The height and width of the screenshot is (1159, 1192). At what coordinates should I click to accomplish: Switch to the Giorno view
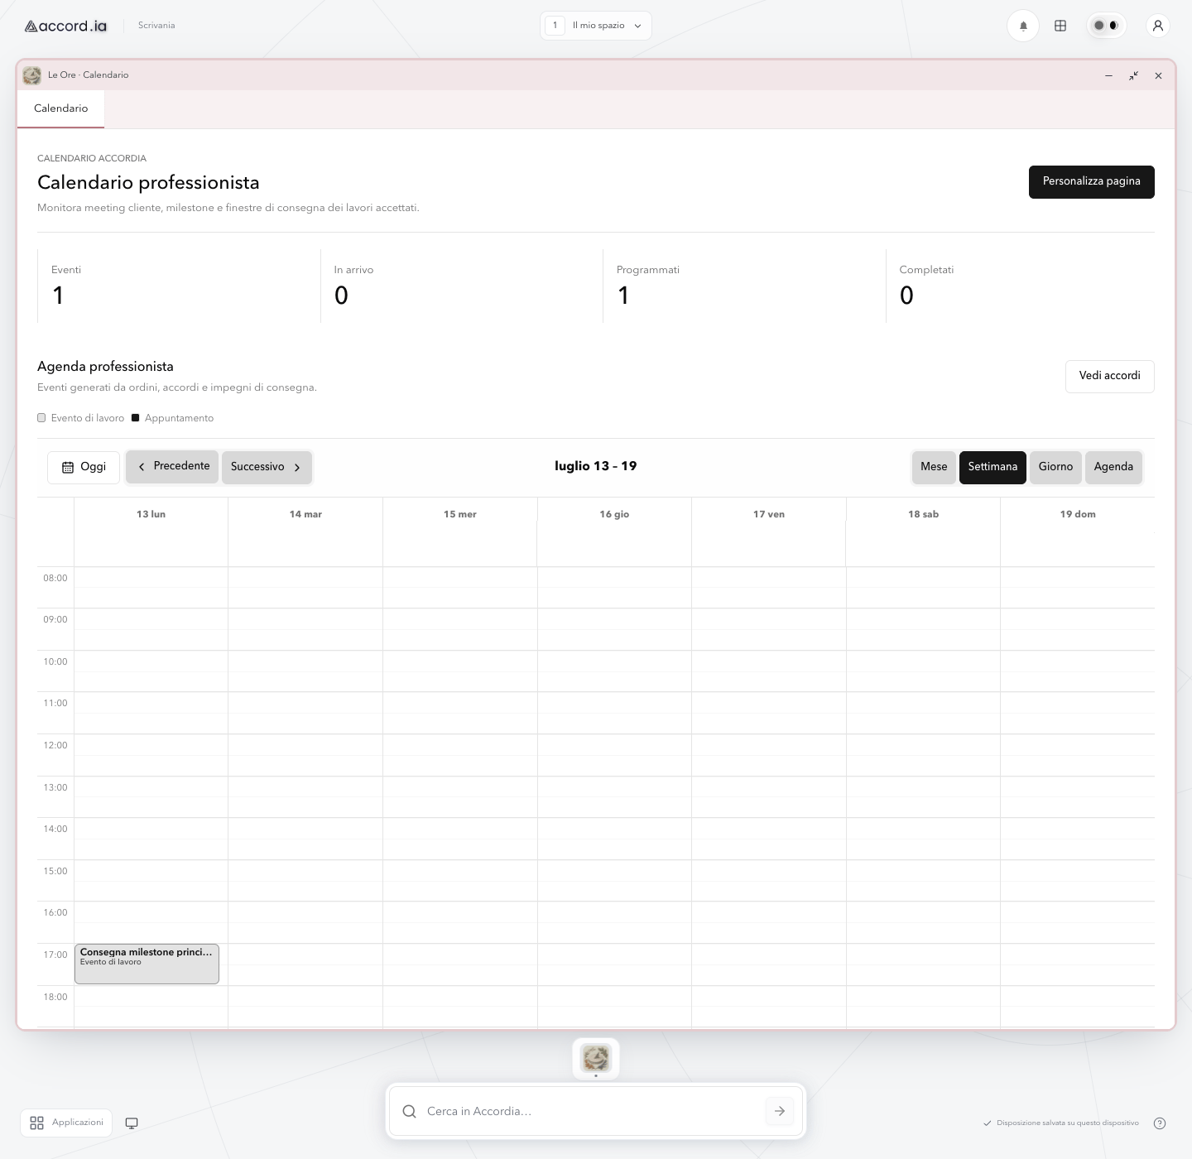(1055, 467)
